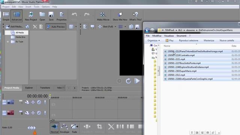Image resolution: width=240 pixels, height=135 pixels.
Task: Select All Media in media tree
Action: (19, 33)
